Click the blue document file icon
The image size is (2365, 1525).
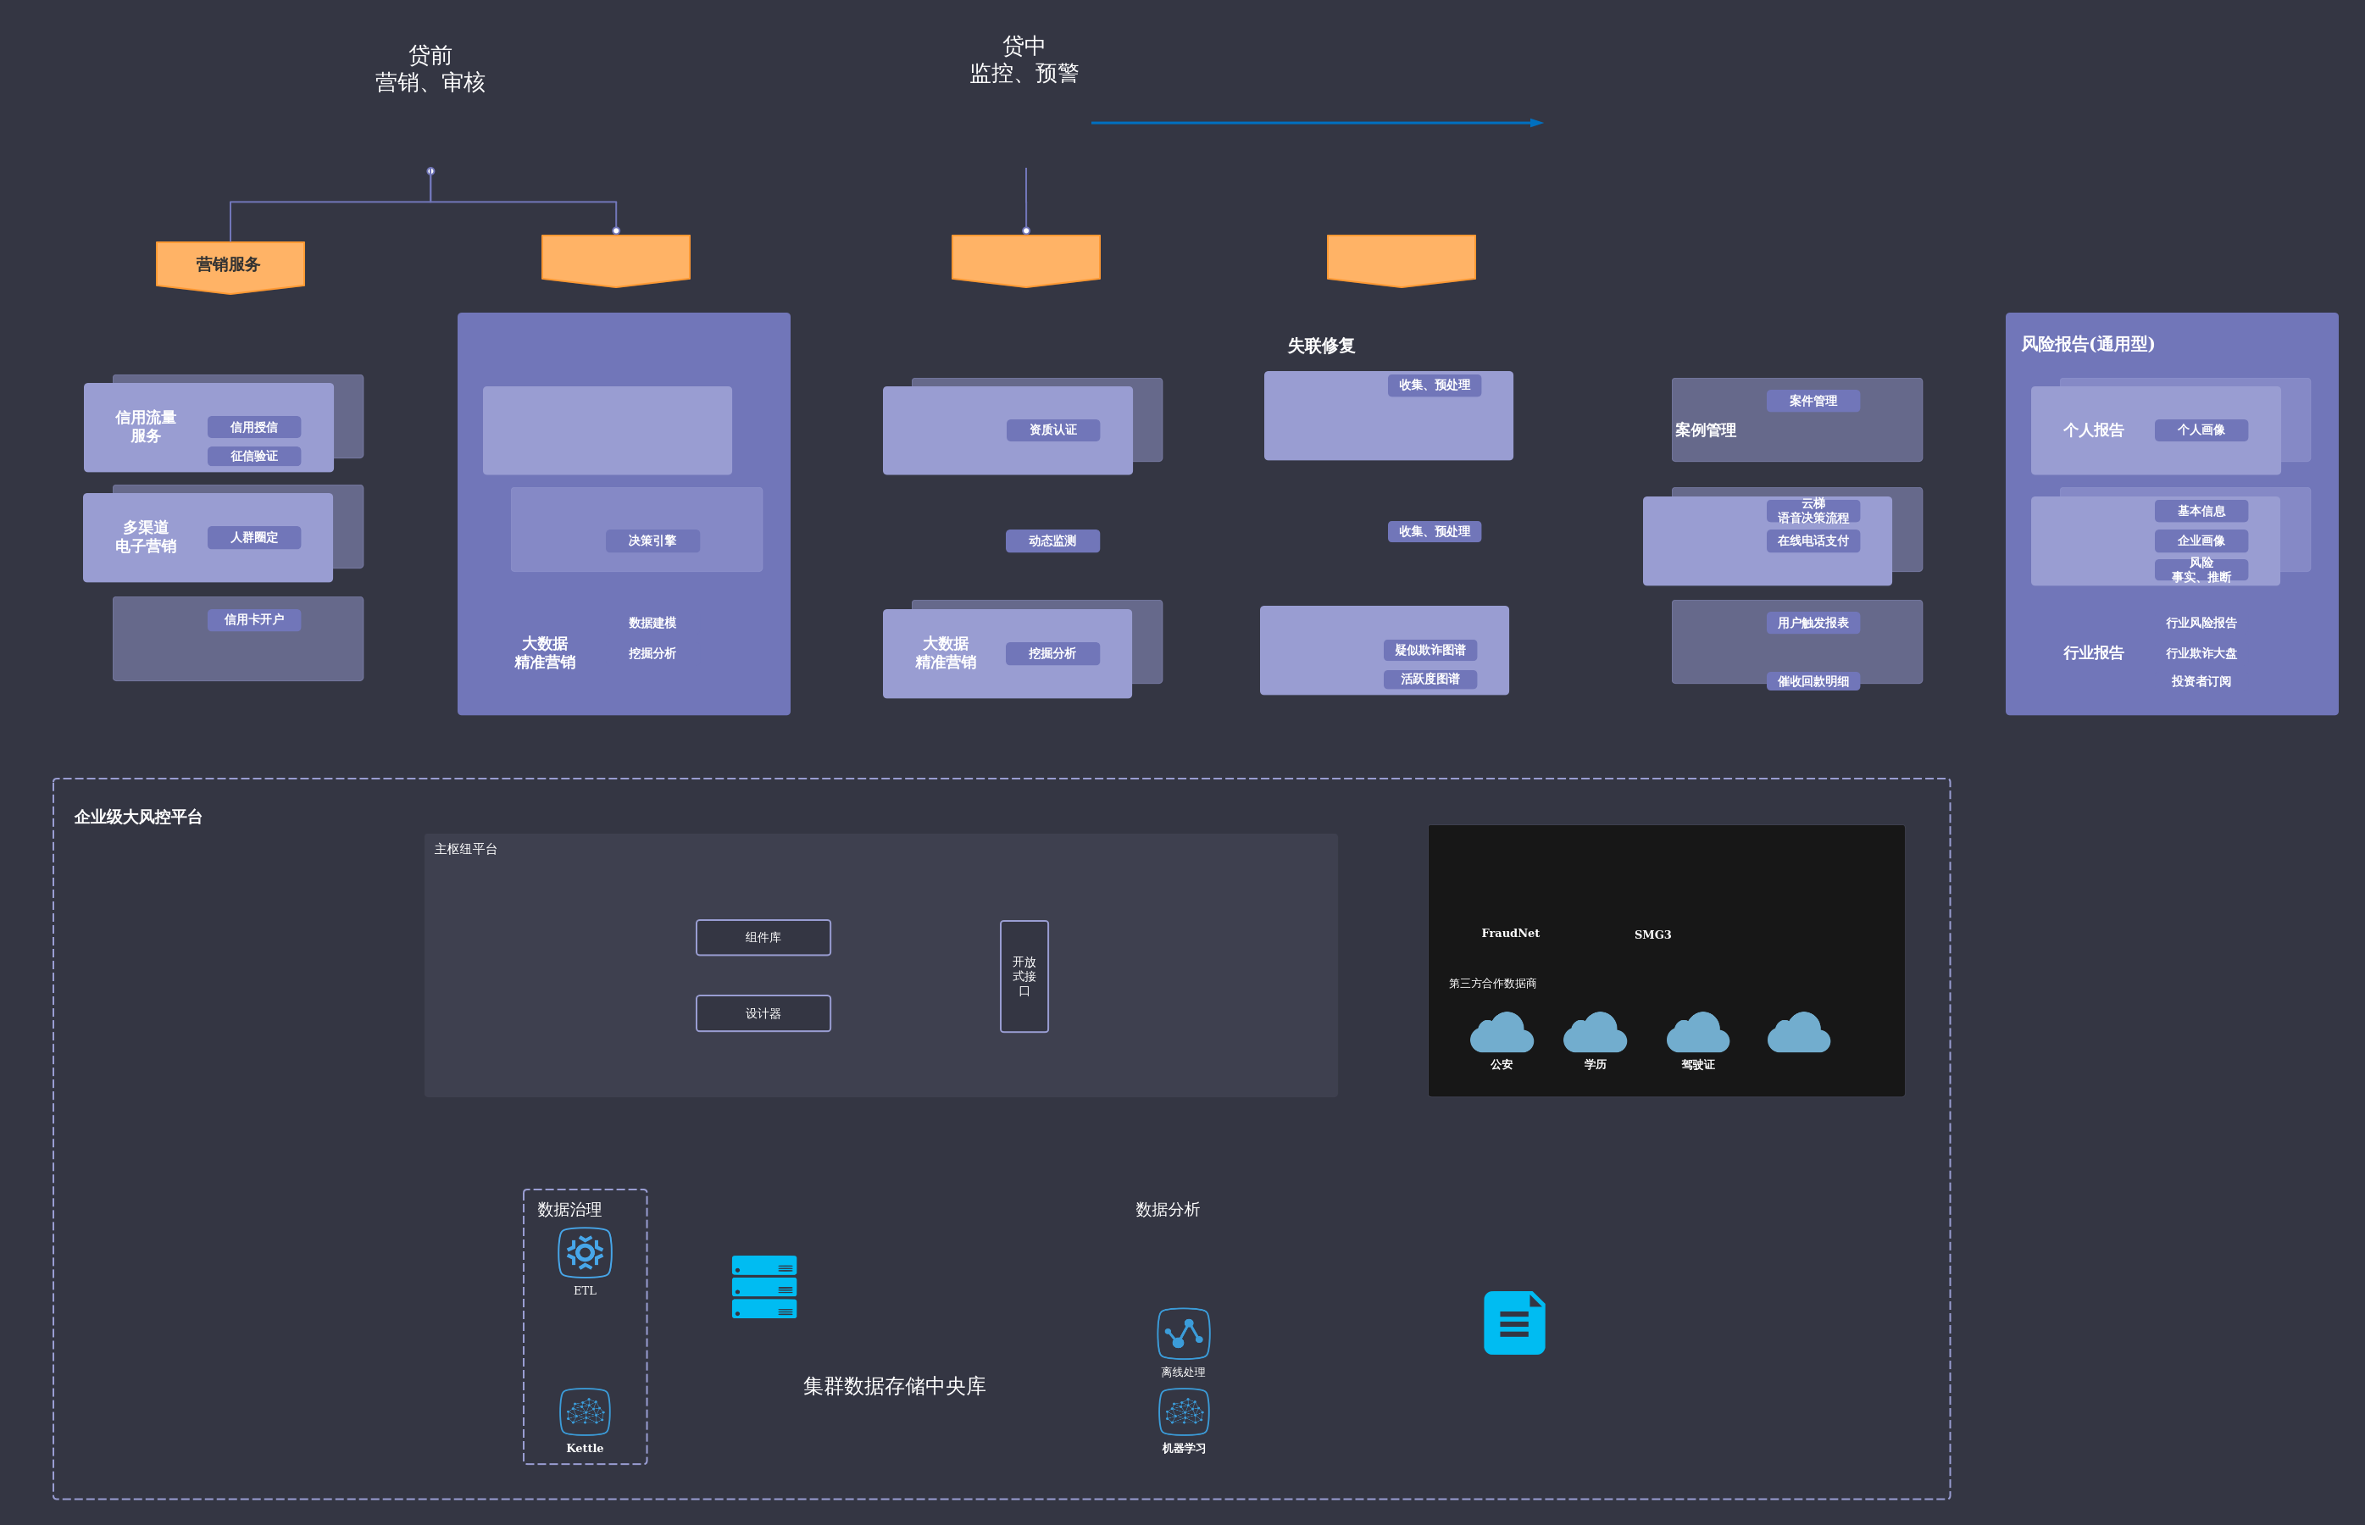1513,1322
